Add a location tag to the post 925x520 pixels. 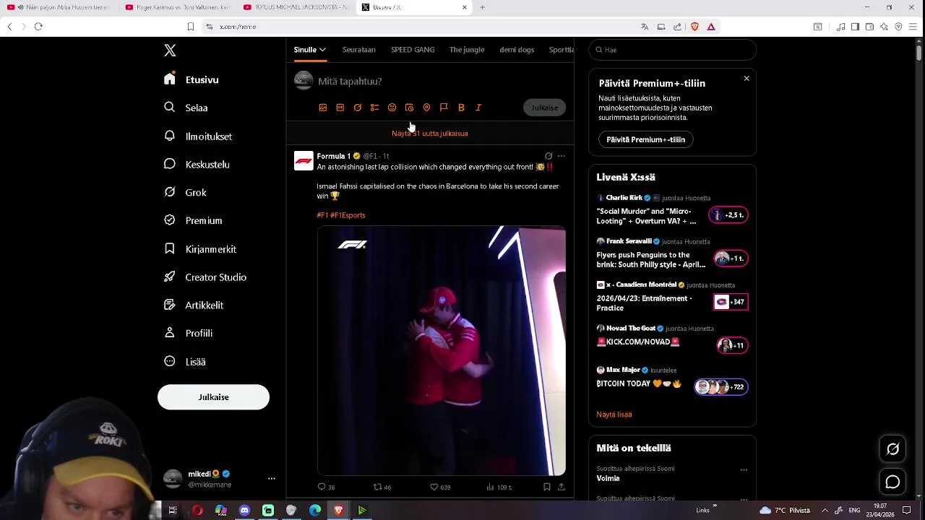tap(426, 108)
